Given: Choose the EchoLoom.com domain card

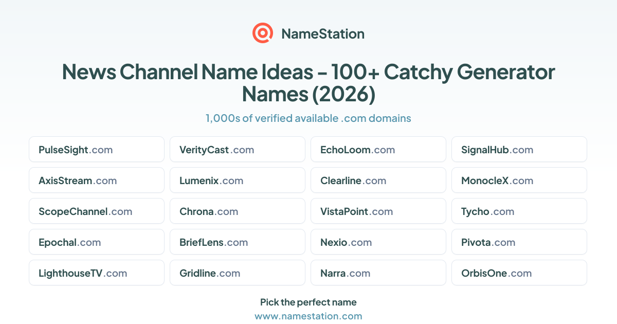Looking at the screenshot, I should [378, 149].
